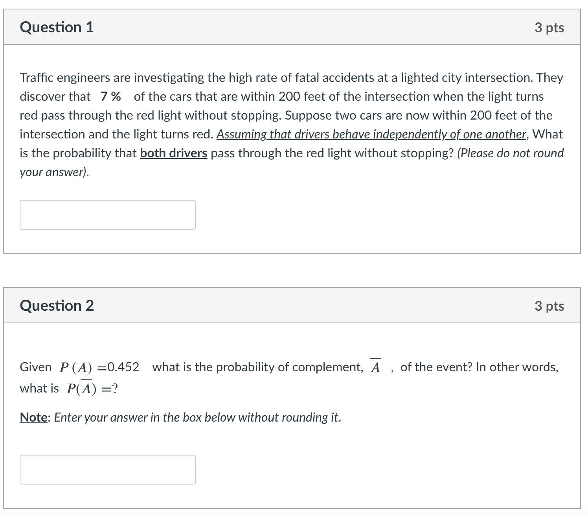
Task: Select the Question 1 header
Action: tap(57, 27)
